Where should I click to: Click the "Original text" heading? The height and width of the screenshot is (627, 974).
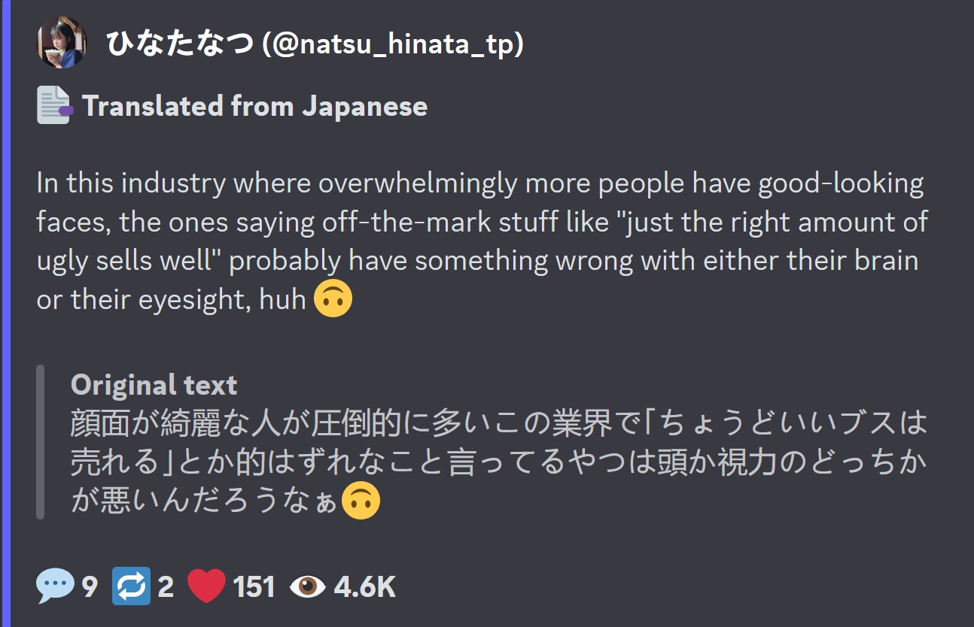pyautogui.click(x=154, y=385)
